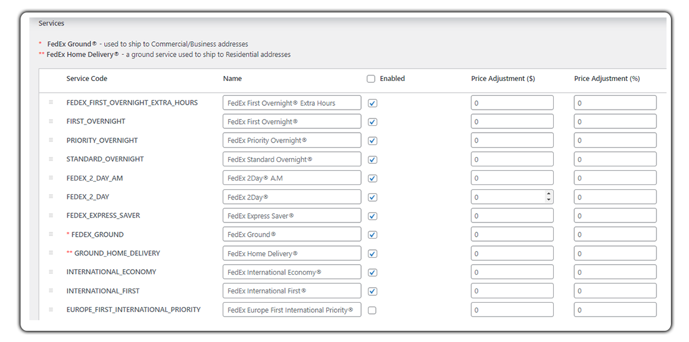This screenshot has width=689, height=342.
Task: Disable the FedEx Express Saver service
Action: pos(373,216)
